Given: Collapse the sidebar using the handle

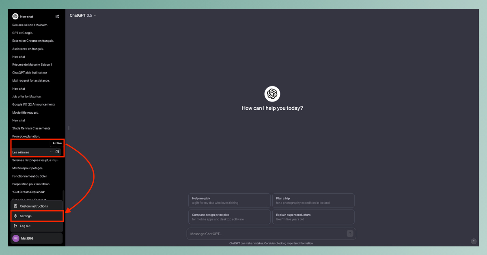Looking at the screenshot, I should pos(69,128).
